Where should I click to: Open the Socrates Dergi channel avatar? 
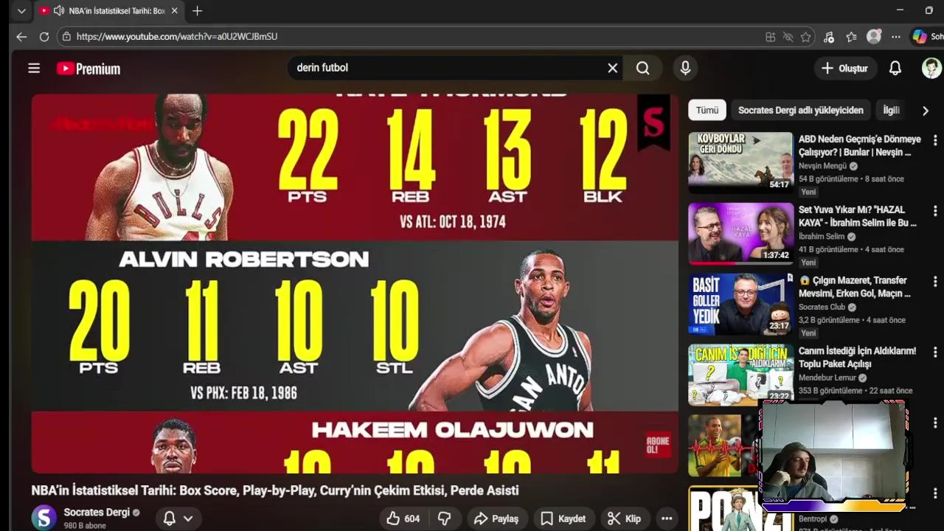(x=44, y=518)
